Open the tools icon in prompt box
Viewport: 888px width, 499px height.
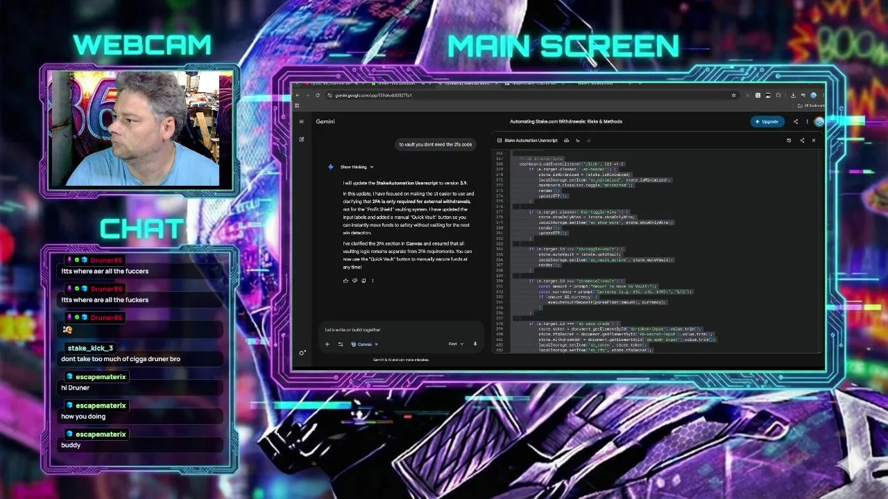(x=340, y=344)
